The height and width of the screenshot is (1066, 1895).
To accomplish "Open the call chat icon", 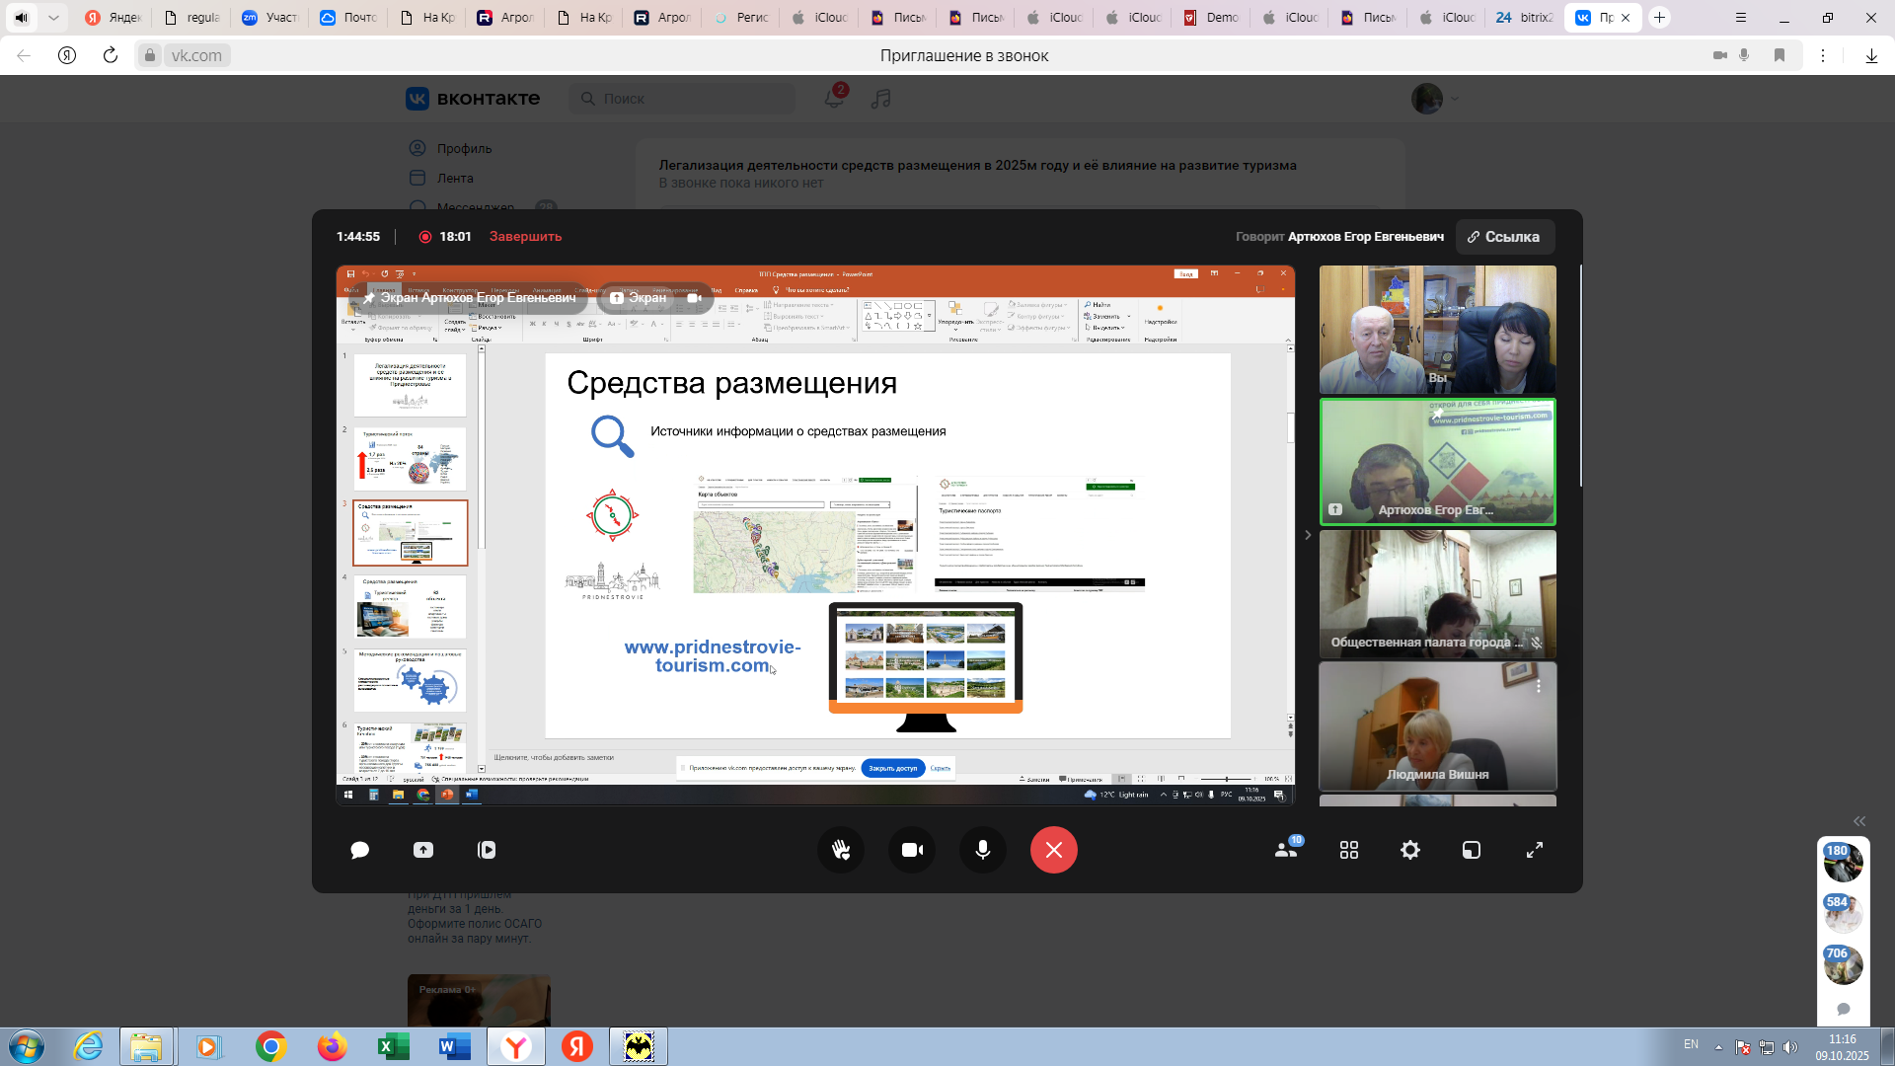I will pyautogui.click(x=360, y=850).
